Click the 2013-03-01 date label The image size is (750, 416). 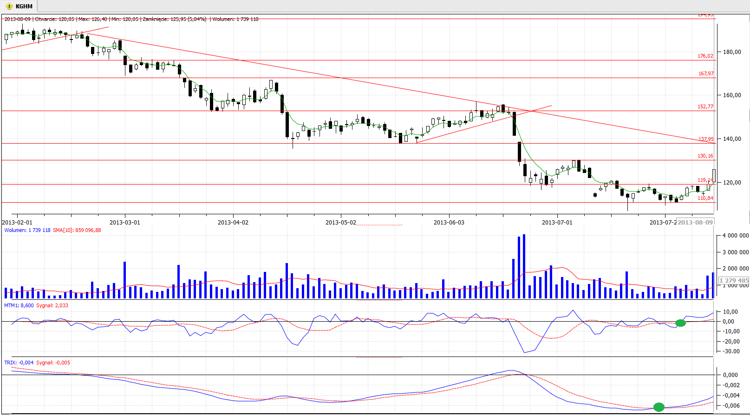click(124, 223)
